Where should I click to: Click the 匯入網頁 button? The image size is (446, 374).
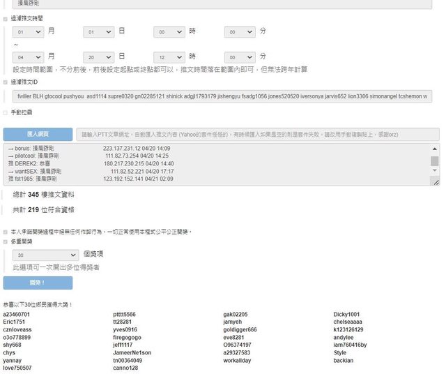click(x=38, y=134)
